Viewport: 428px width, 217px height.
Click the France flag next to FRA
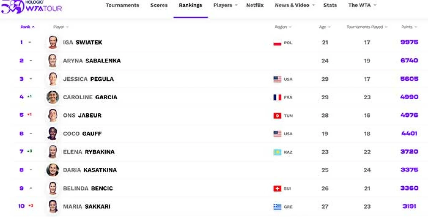pyautogui.click(x=277, y=97)
